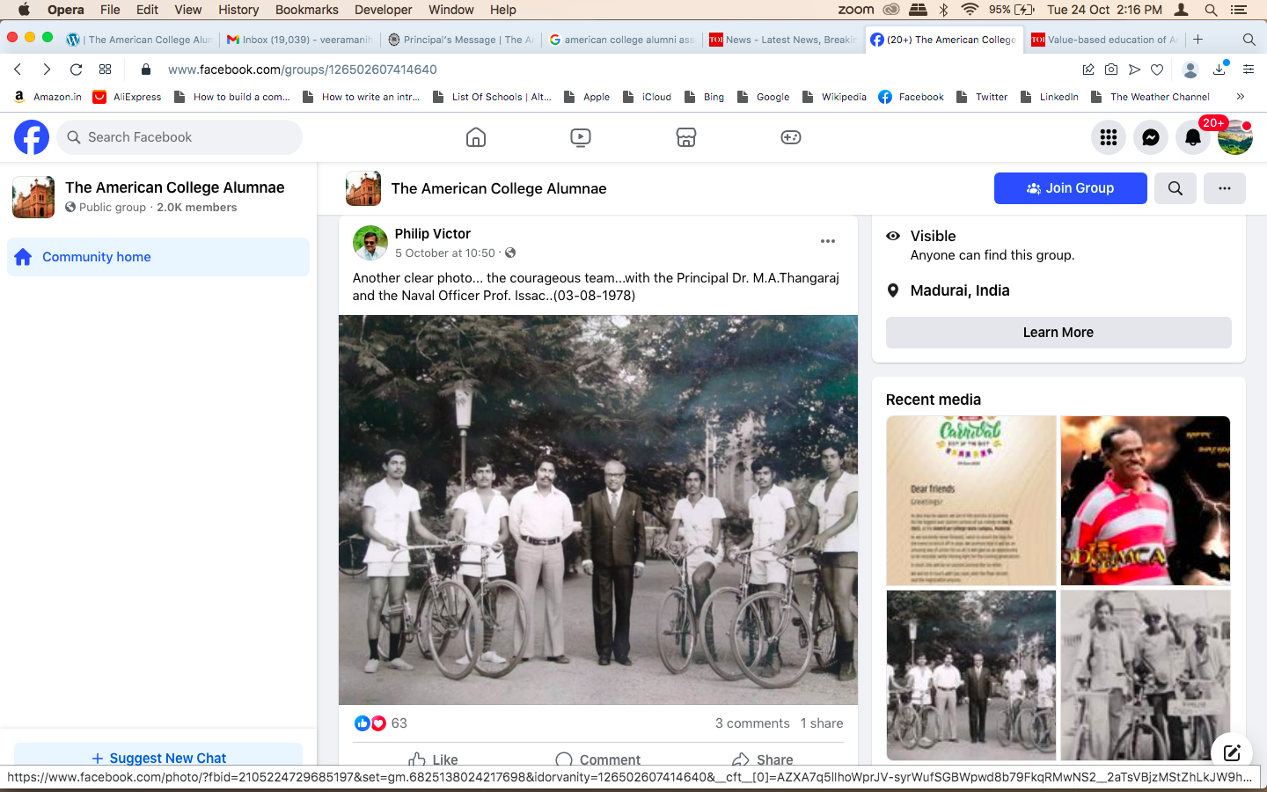The image size is (1267, 792).
Task: Open post options for Philip Victor's post
Action: tap(827, 241)
